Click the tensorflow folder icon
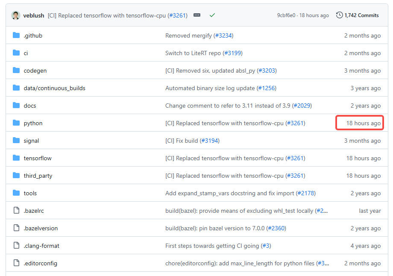Screen dimensions: 393x276 [16, 158]
